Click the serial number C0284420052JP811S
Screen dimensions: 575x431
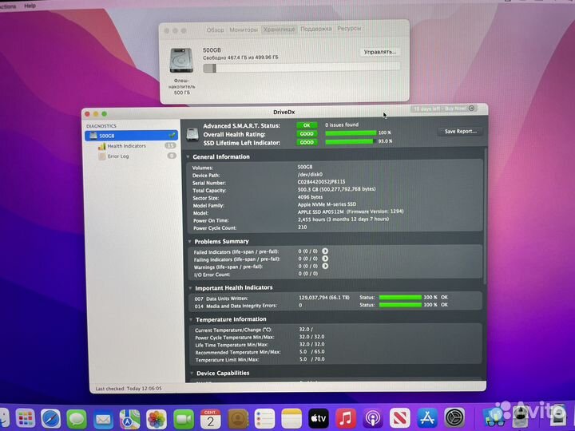click(321, 182)
